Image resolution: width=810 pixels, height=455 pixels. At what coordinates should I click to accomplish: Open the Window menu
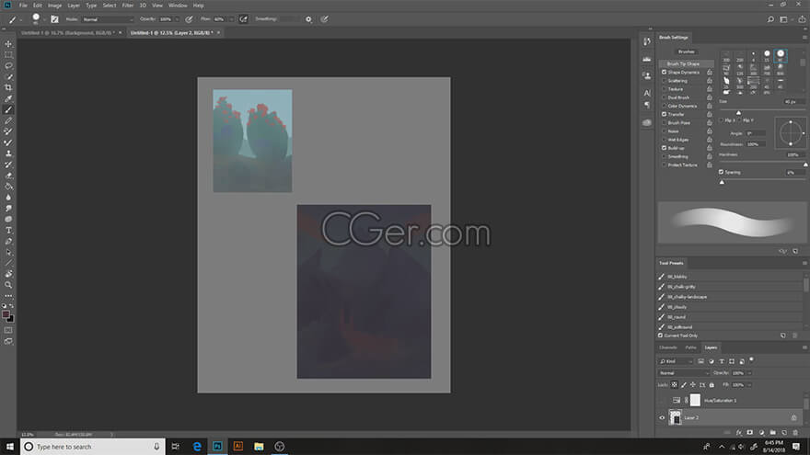tap(178, 6)
